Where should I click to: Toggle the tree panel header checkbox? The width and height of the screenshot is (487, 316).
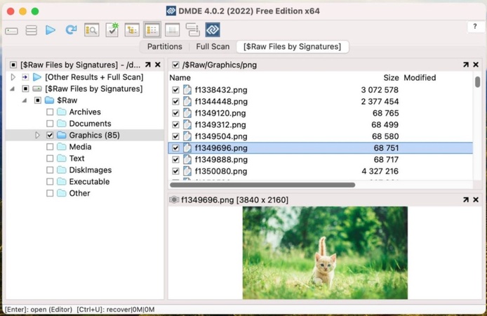point(13,65)
